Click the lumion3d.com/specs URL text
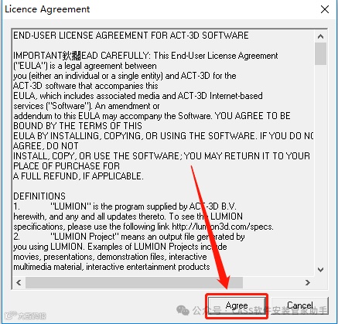The width and height of the screenshot is (338, 324). coord(222,227)
